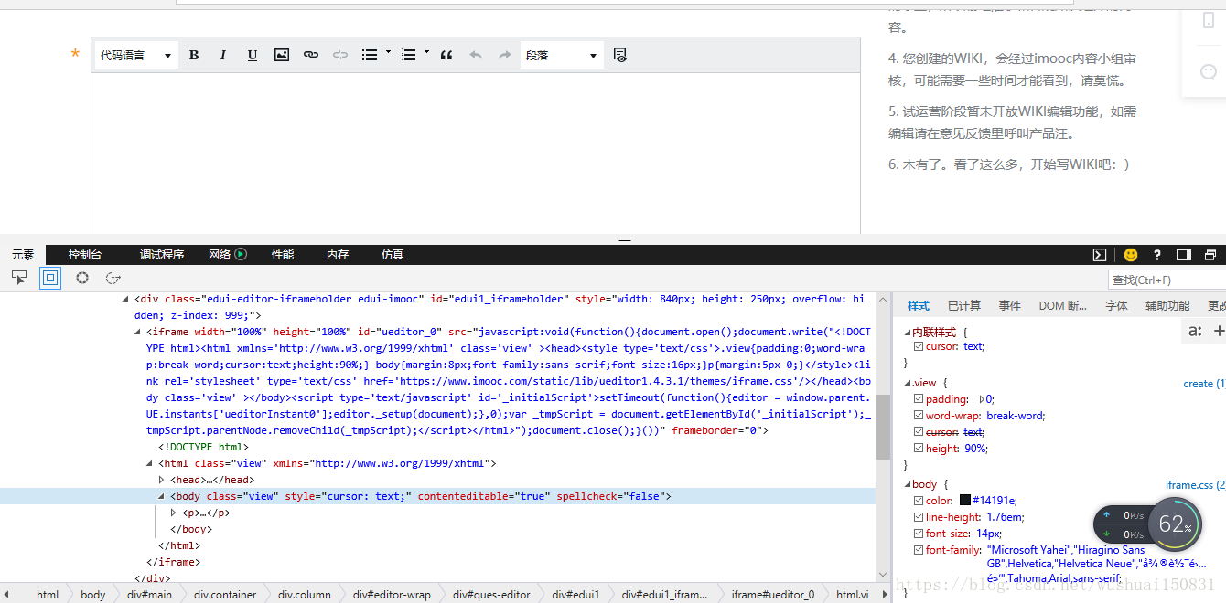The image size is (1226, 603).
Task: Undock the developer tools window
Action: [1210, 255]
